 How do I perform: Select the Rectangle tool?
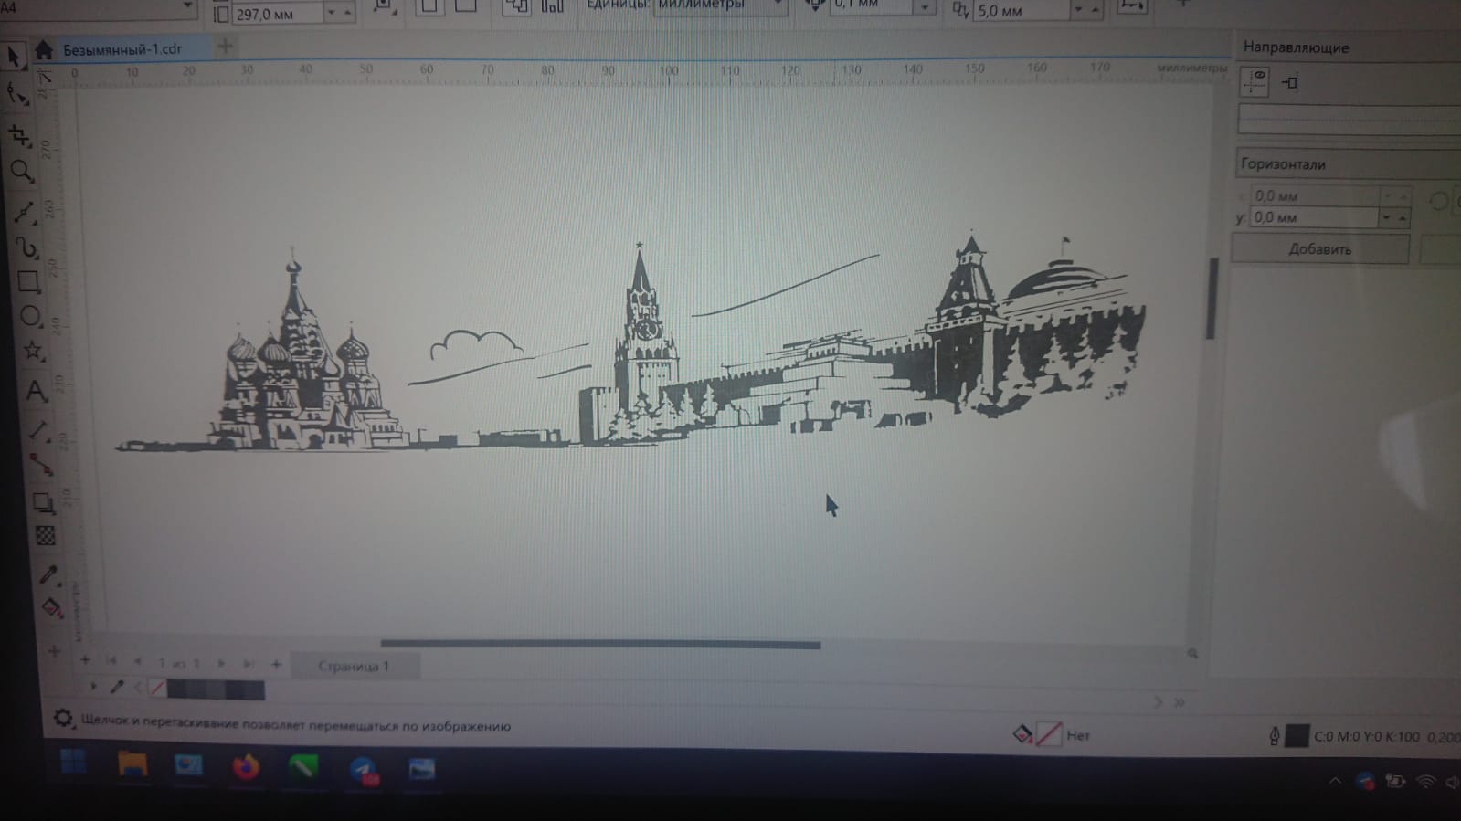pos(28,282)
